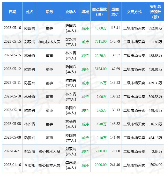Click the price 175.00
Screen dimensions: 164x174
pyautogui.click(x=115, y=151)
